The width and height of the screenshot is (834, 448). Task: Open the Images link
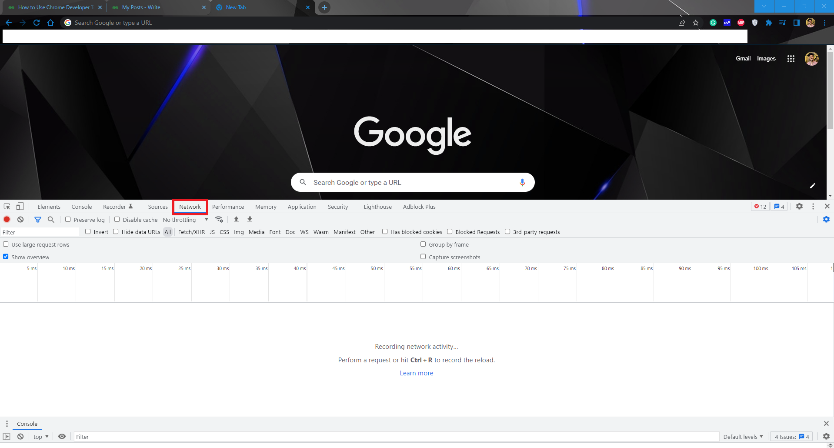click(766, 59)
